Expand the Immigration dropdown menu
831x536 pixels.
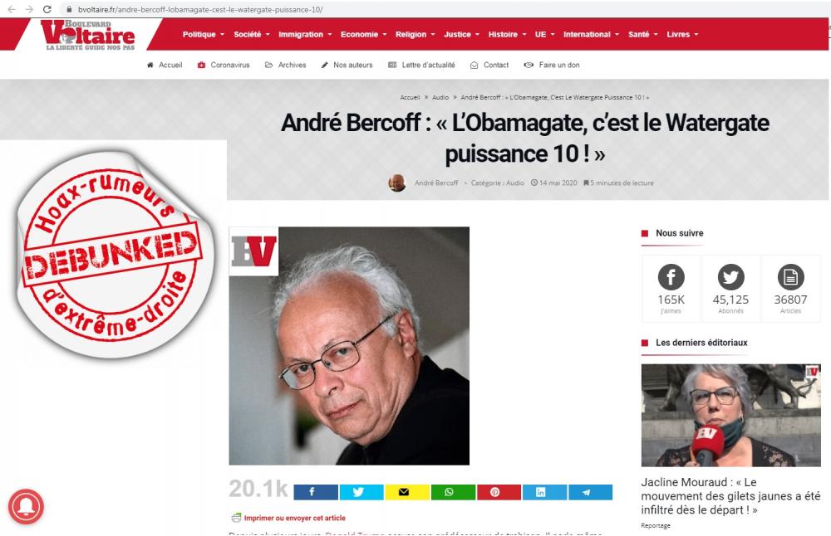click(x=305, y=34)
